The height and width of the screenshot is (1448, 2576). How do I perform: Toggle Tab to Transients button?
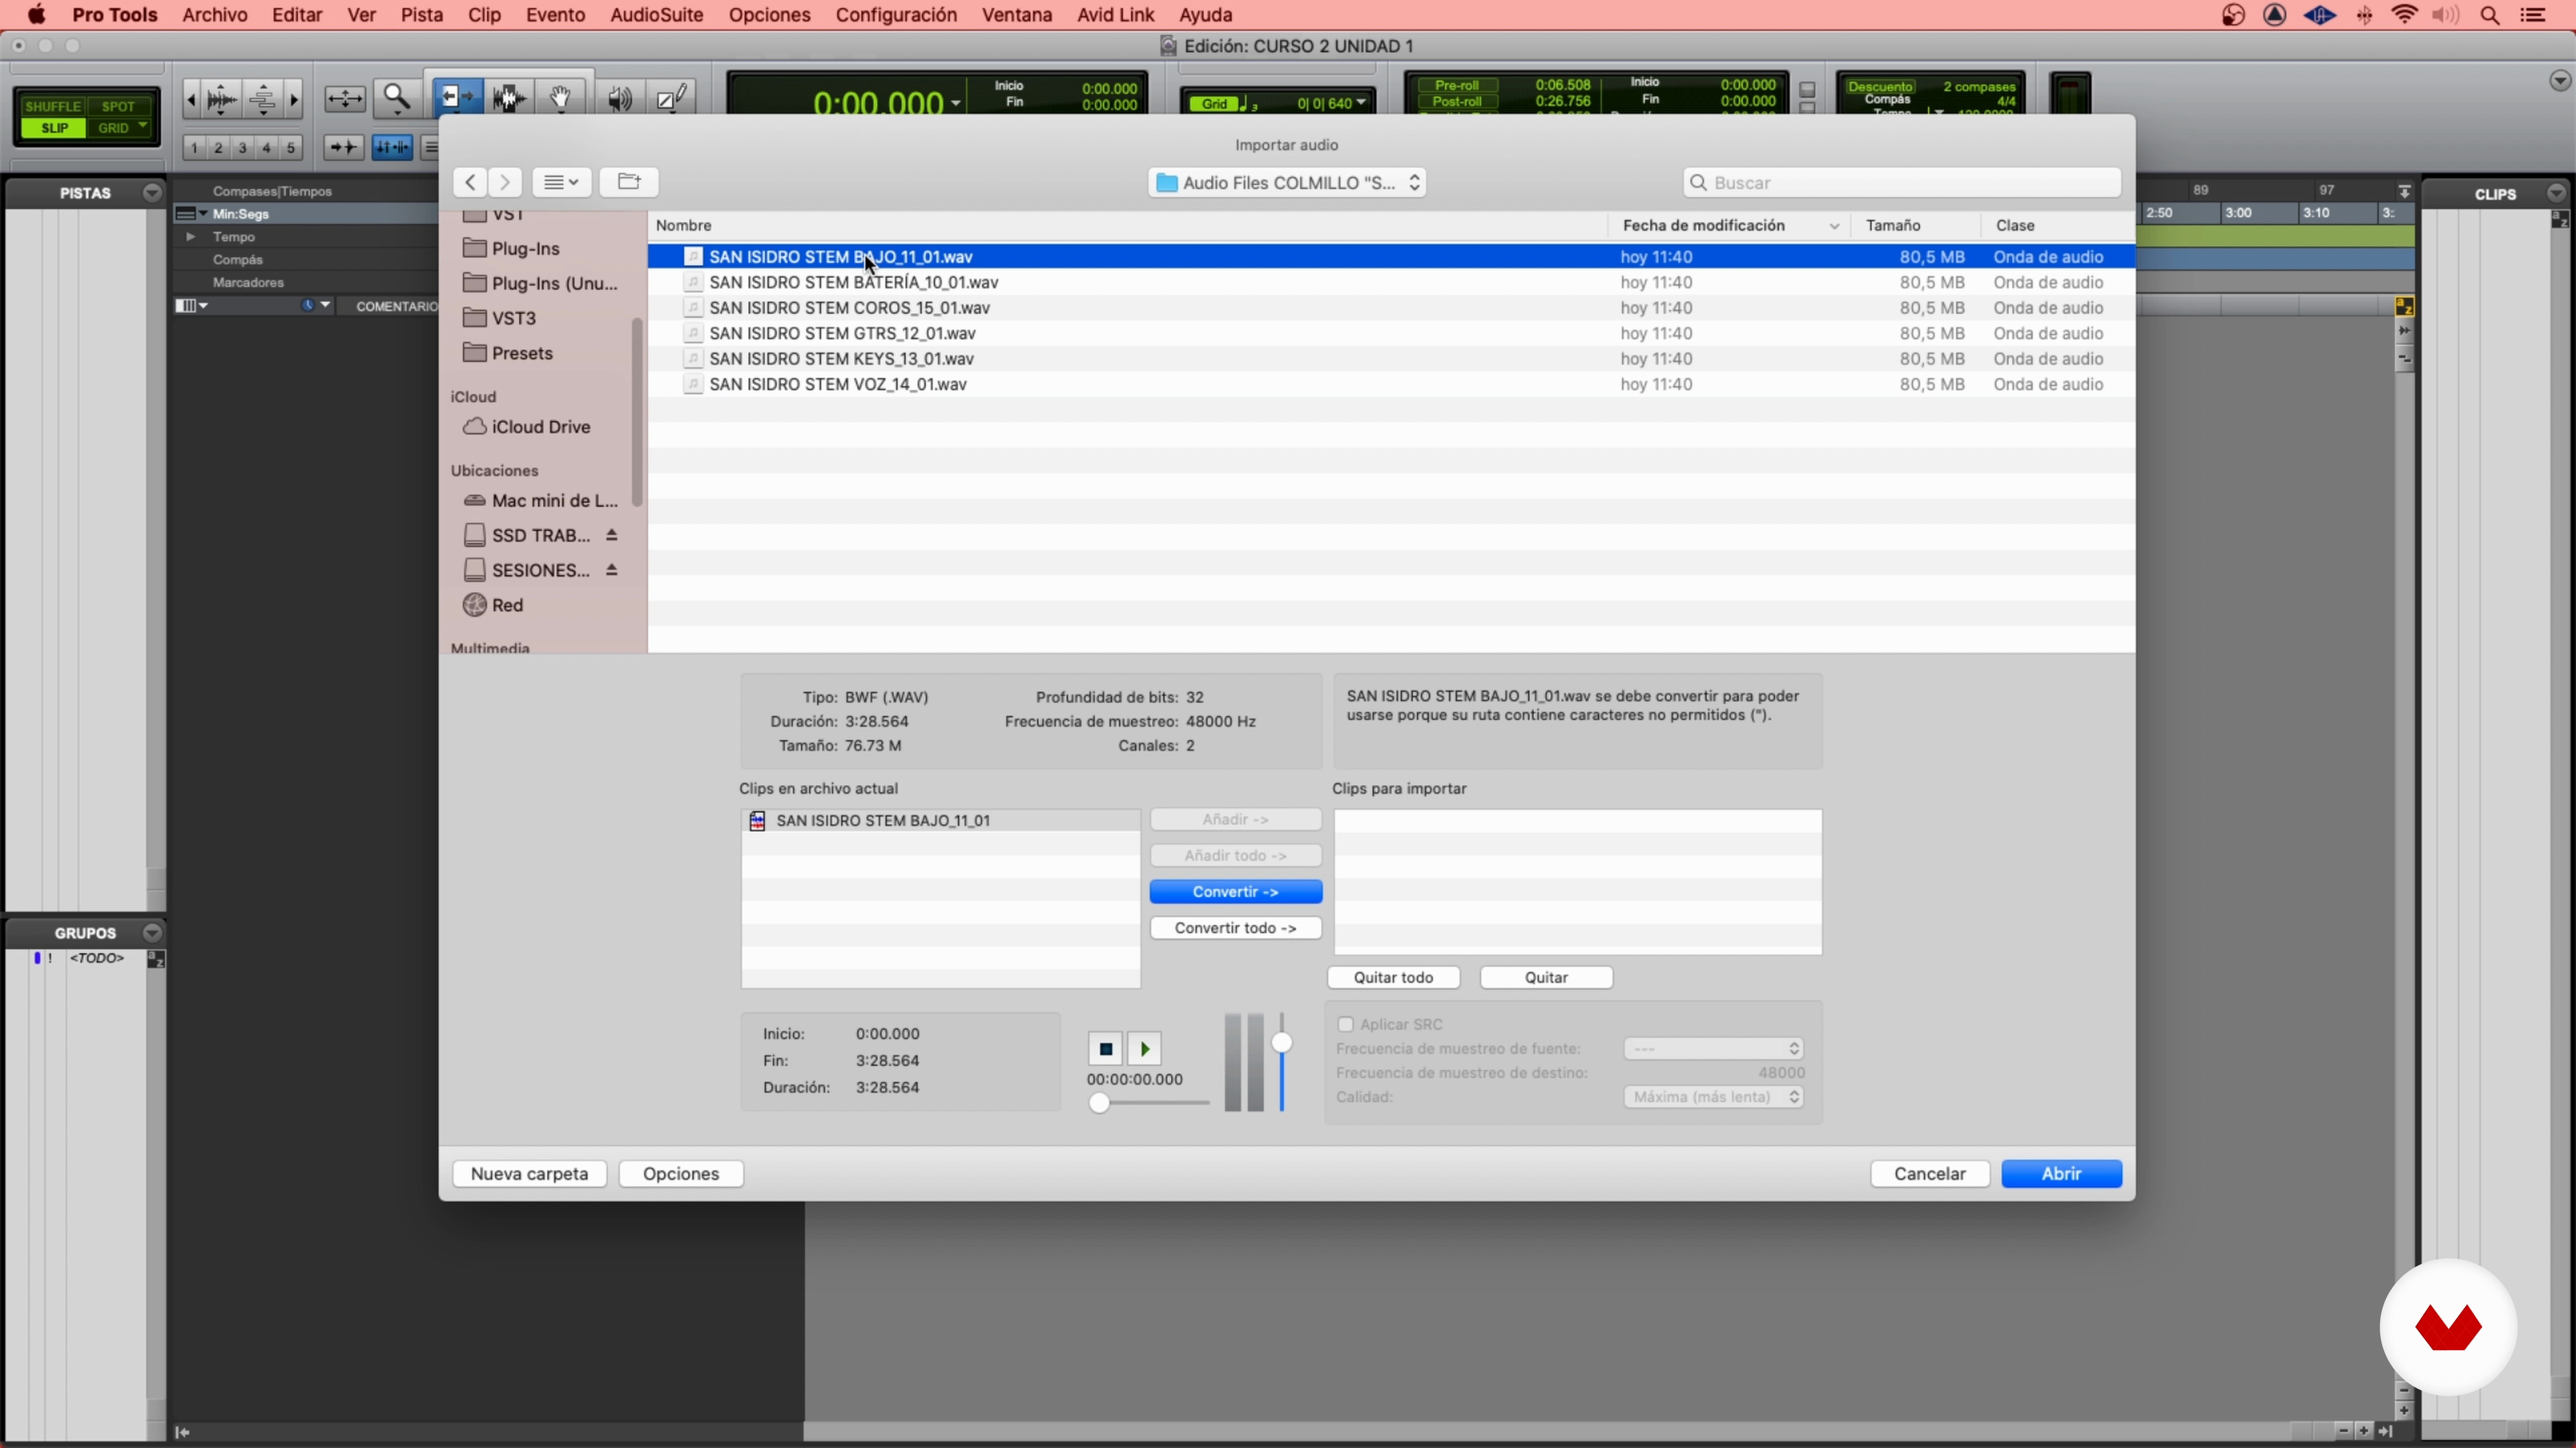(343, 148)
